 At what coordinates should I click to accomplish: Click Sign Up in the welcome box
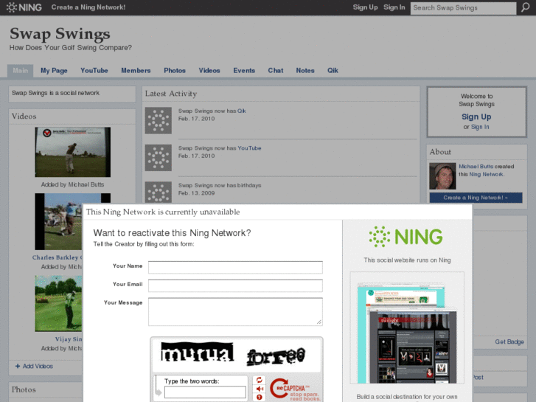[x=476, y=117]
